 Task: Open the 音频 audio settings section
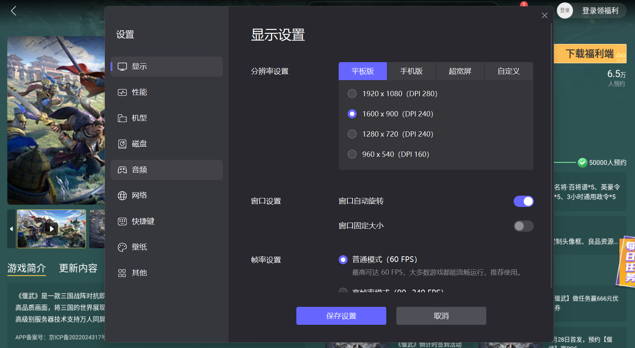point(167,170)
